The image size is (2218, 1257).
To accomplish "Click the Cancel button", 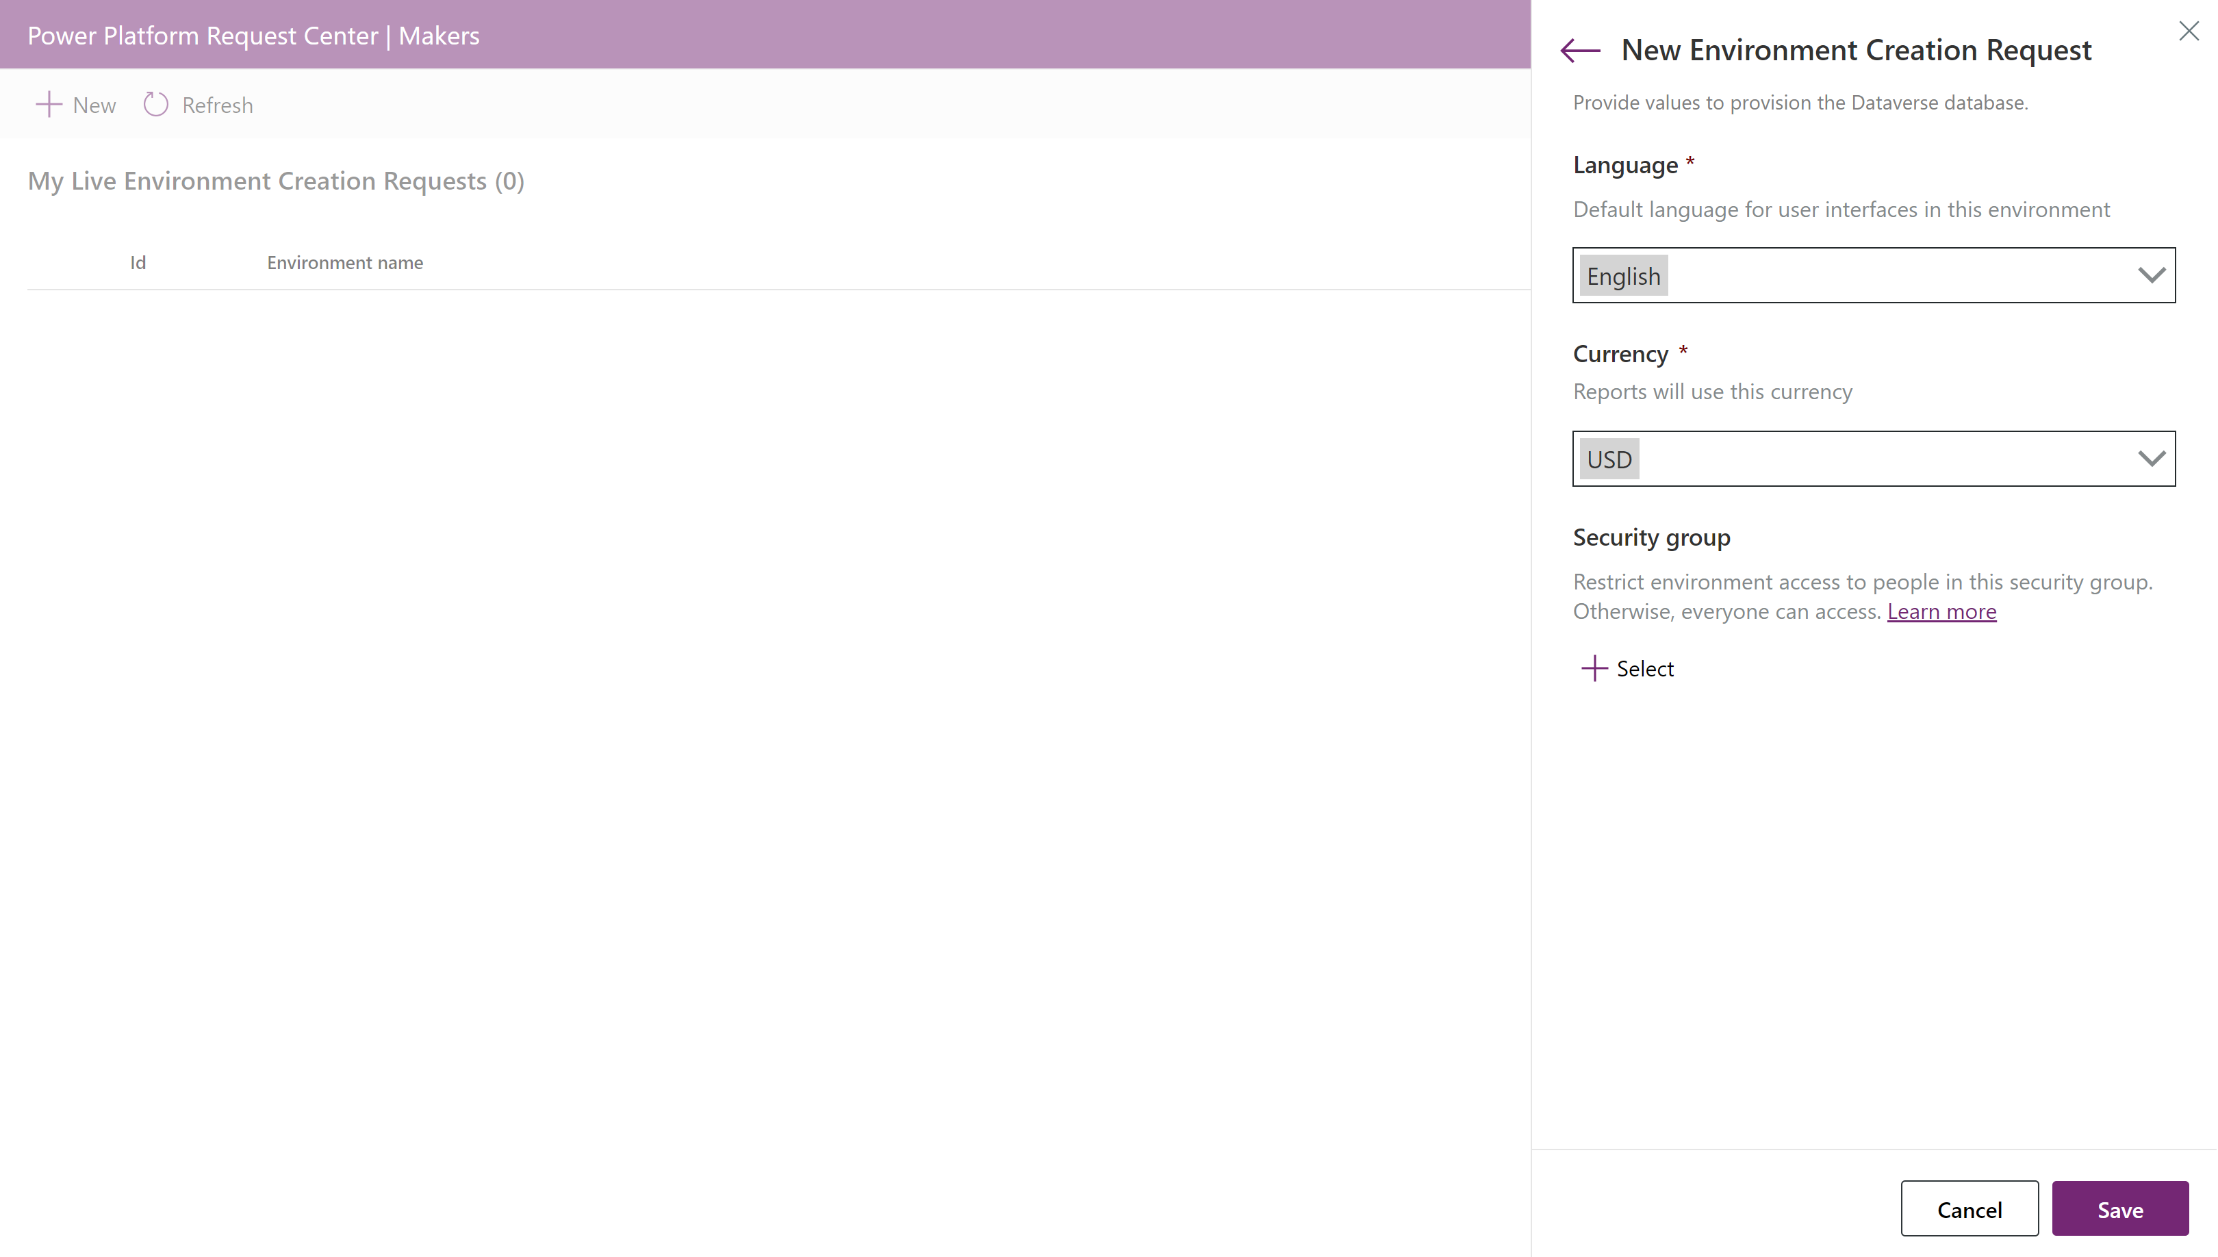I will [x=1970, y=1208].
